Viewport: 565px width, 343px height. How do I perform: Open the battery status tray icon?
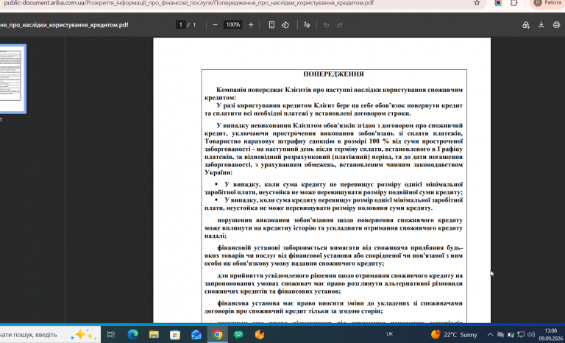[511, 335]
